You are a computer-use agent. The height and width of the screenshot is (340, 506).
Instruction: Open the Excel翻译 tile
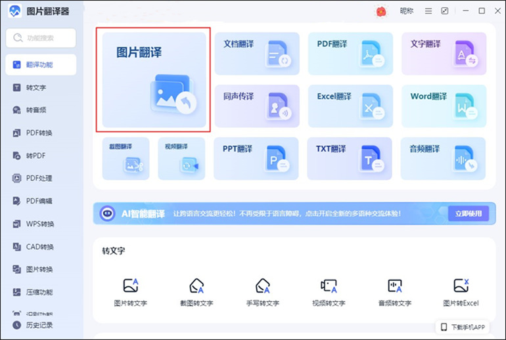point(350,106)
